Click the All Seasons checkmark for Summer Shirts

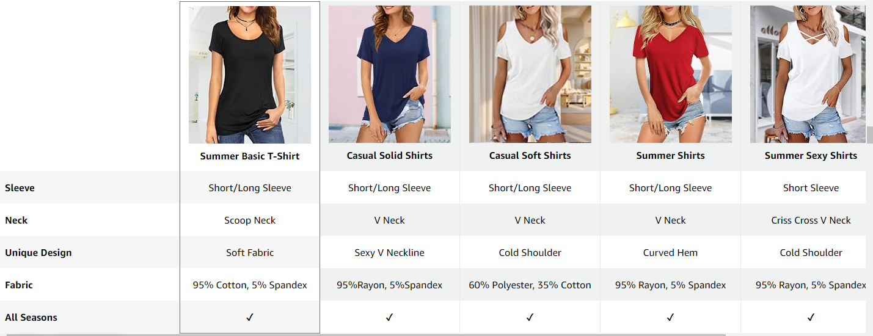pos(671,317)
